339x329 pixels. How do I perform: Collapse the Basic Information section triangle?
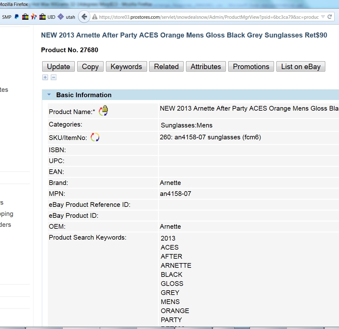click(49, 95)
